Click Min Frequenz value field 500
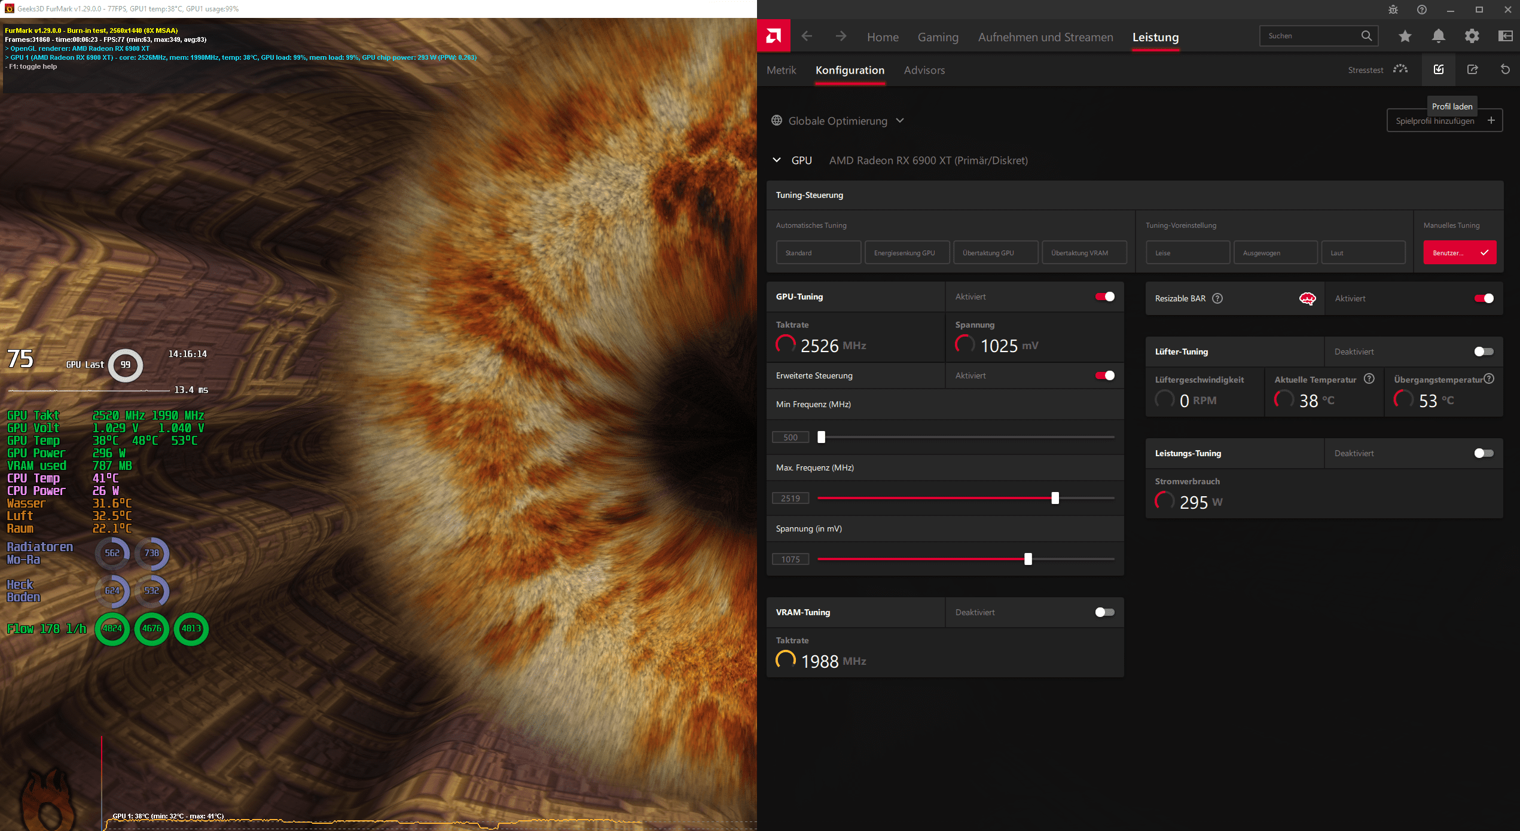The height and width of the screenshot is (831, 1520). tap(790, 437)
